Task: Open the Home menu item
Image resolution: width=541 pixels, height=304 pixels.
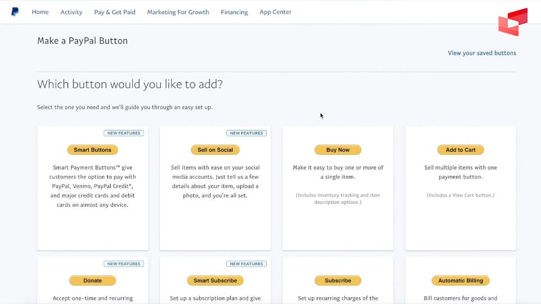Action: coord(40,12)
